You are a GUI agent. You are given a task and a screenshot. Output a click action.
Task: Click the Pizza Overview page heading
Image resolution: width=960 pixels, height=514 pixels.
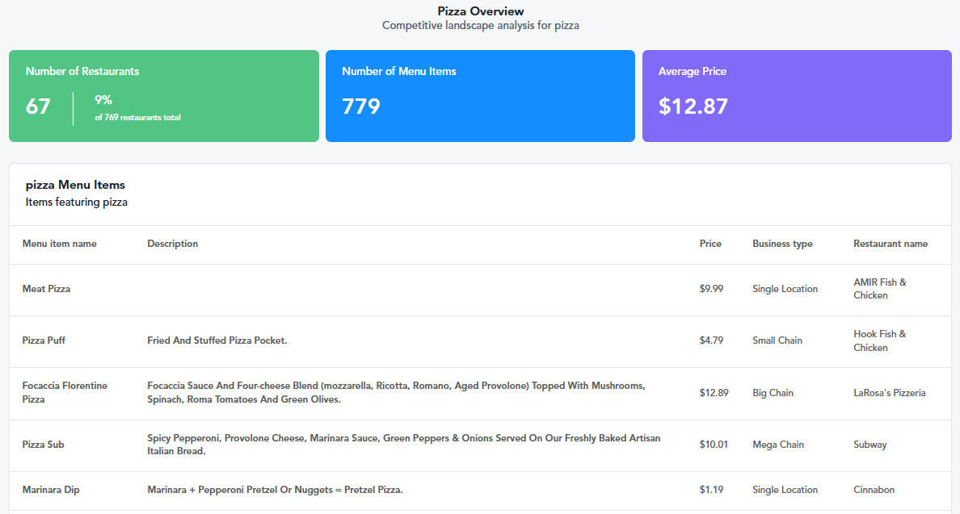point(480,11)
